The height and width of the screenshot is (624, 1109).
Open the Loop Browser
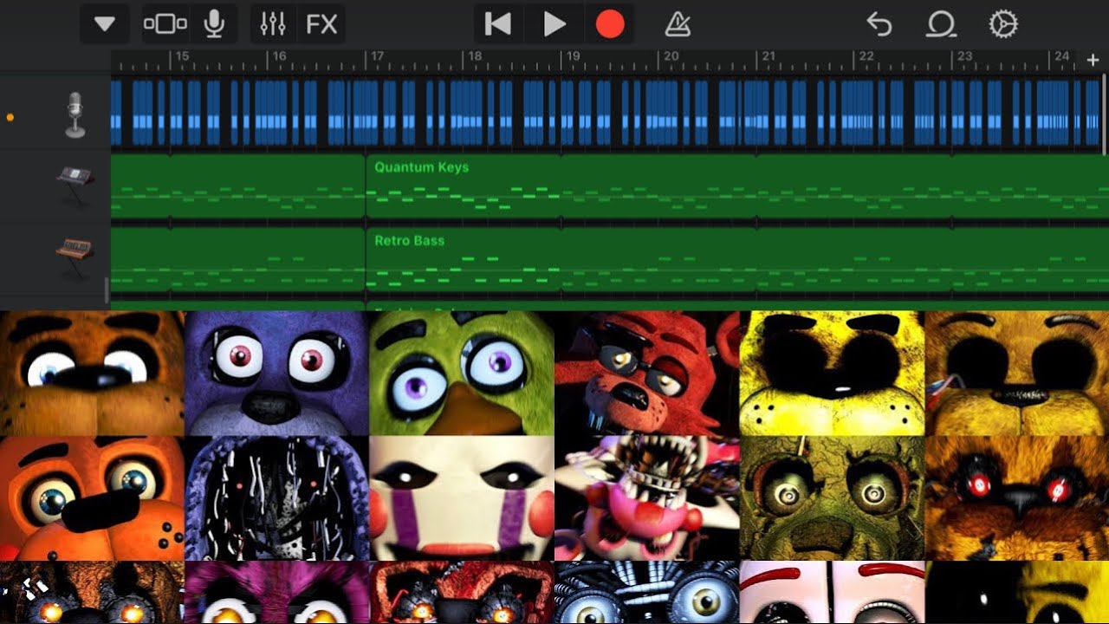tap(941, 25)
